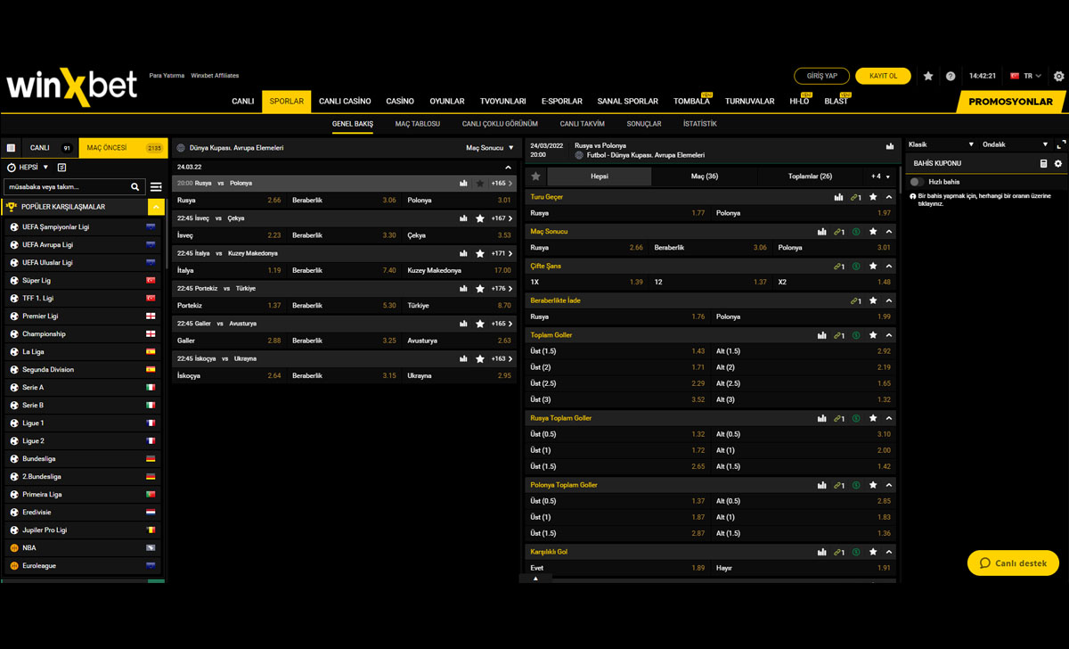The image size is (1069, 649).
Task: Open stats chart for Maç Sonucu market
Action: pyautogui.click(x=821, y=232)
